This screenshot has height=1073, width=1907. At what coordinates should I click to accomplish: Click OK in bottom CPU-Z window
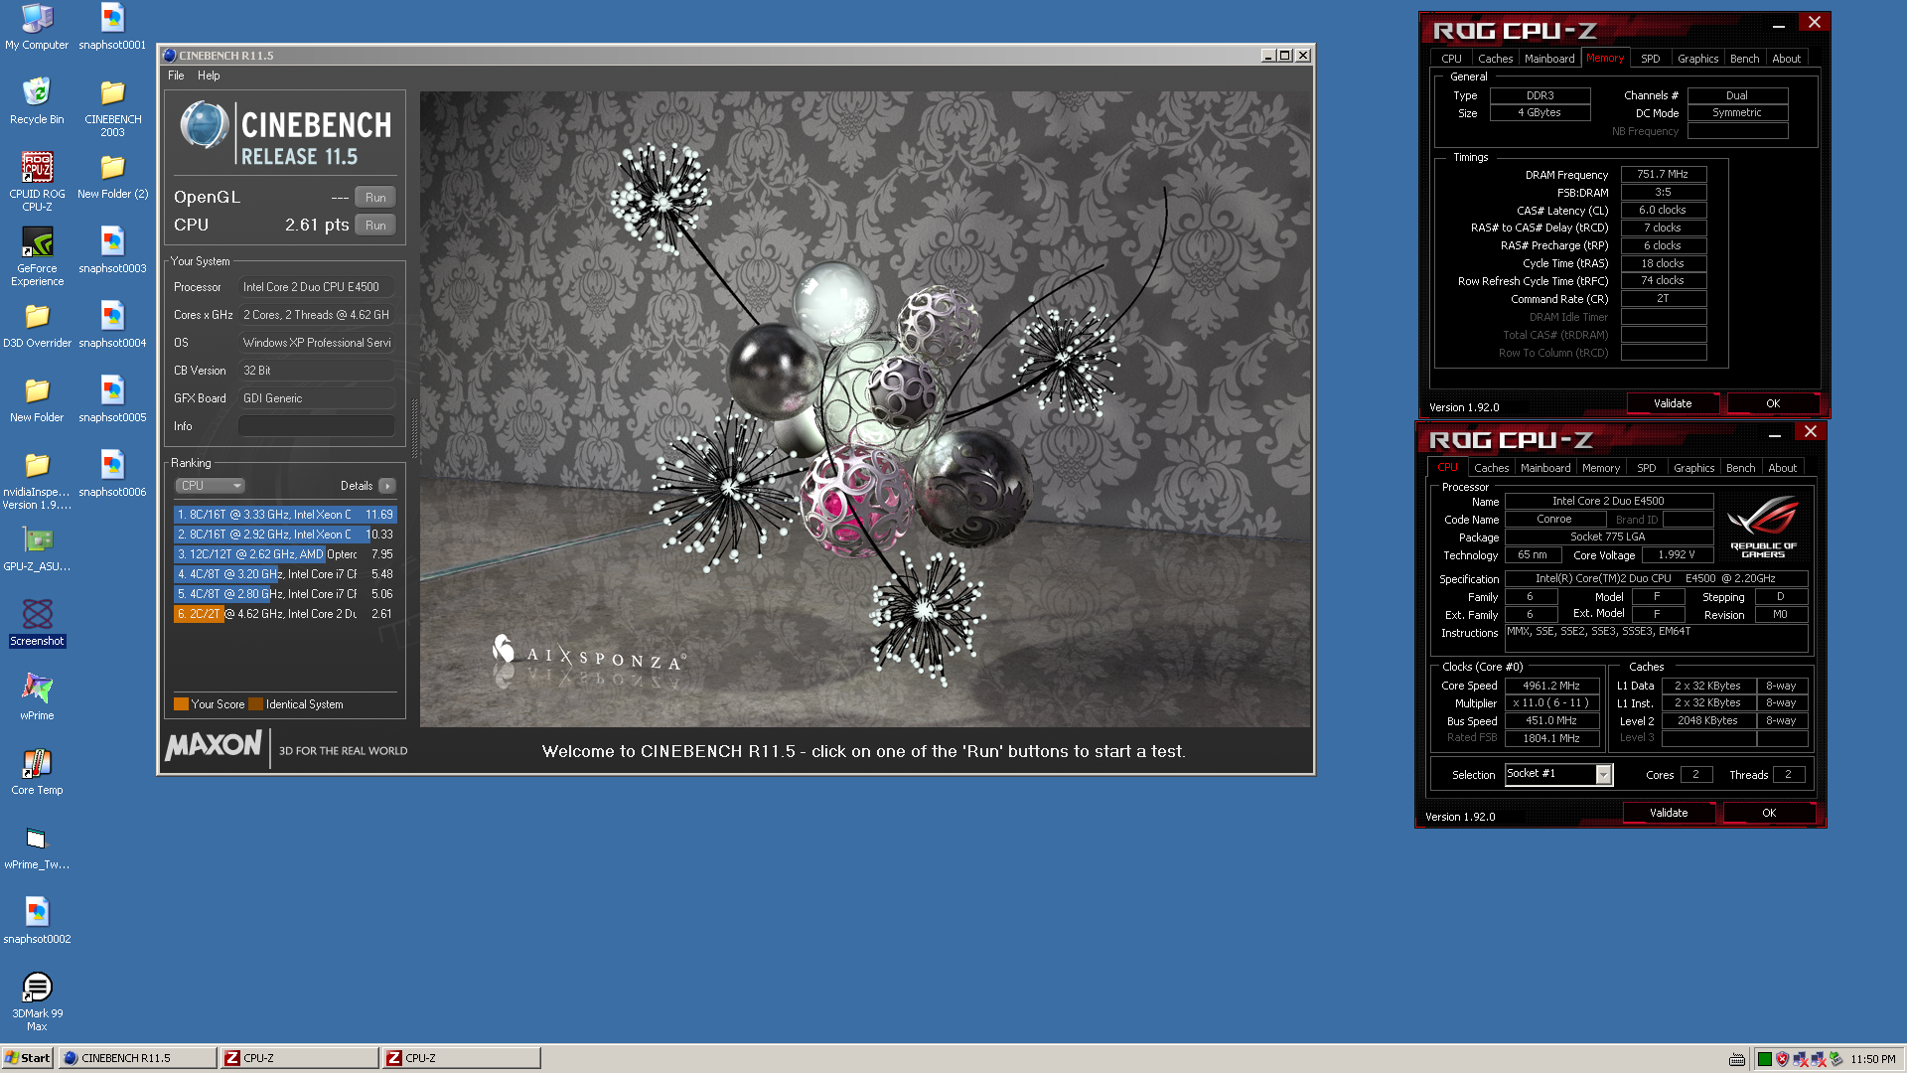[1769, 813]
